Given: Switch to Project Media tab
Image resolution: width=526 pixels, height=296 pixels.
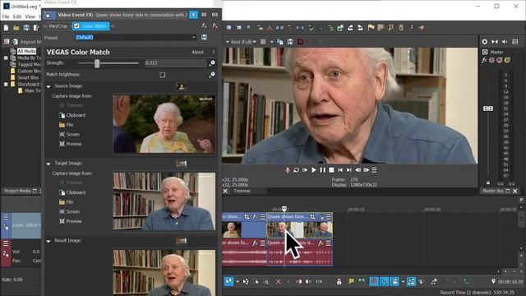Looking at the screenshot, I should (x=17, y=191).
